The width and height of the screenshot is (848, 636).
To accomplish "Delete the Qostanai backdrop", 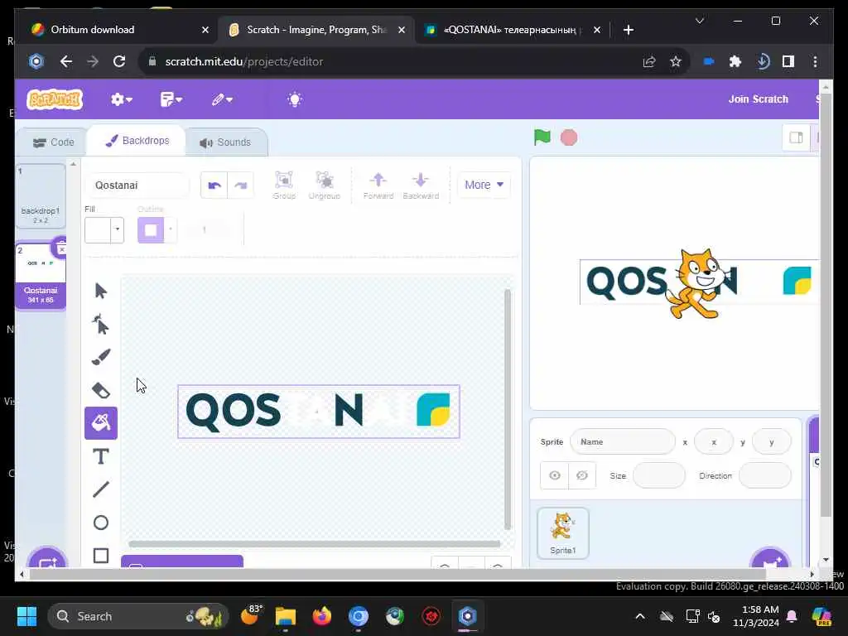I will 60,248.
